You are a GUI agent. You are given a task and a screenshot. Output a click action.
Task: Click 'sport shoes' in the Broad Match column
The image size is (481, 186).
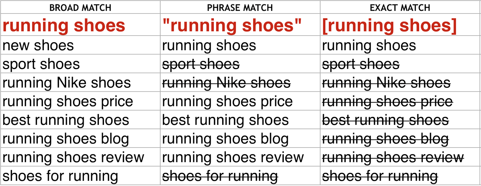tap(41, 64)
